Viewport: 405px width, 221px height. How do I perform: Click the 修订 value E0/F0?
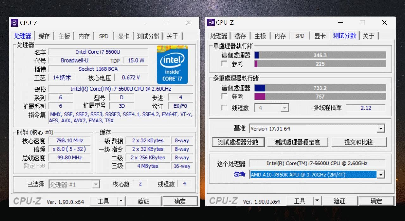coord(180,106)
